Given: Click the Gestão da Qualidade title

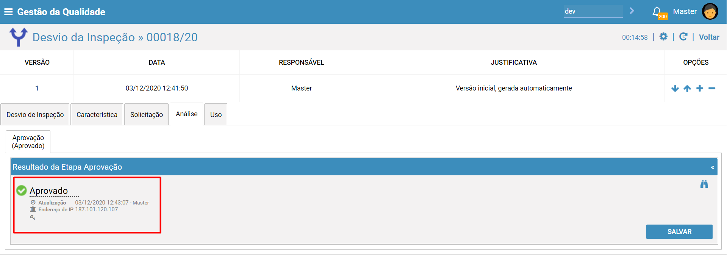Looking at the screenshot, I should tap(61, 12).
